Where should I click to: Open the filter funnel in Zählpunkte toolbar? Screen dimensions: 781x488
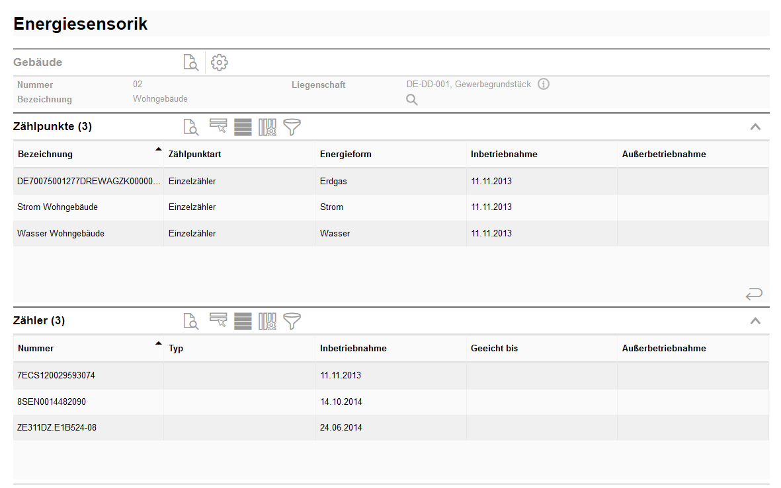292,127
